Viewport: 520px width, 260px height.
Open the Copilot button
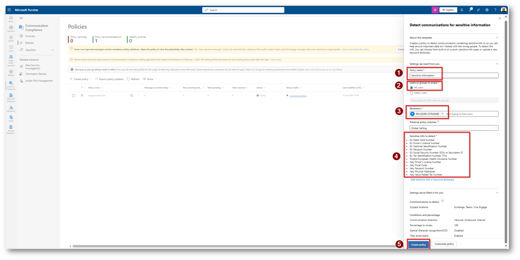click(x=448, y=10)
